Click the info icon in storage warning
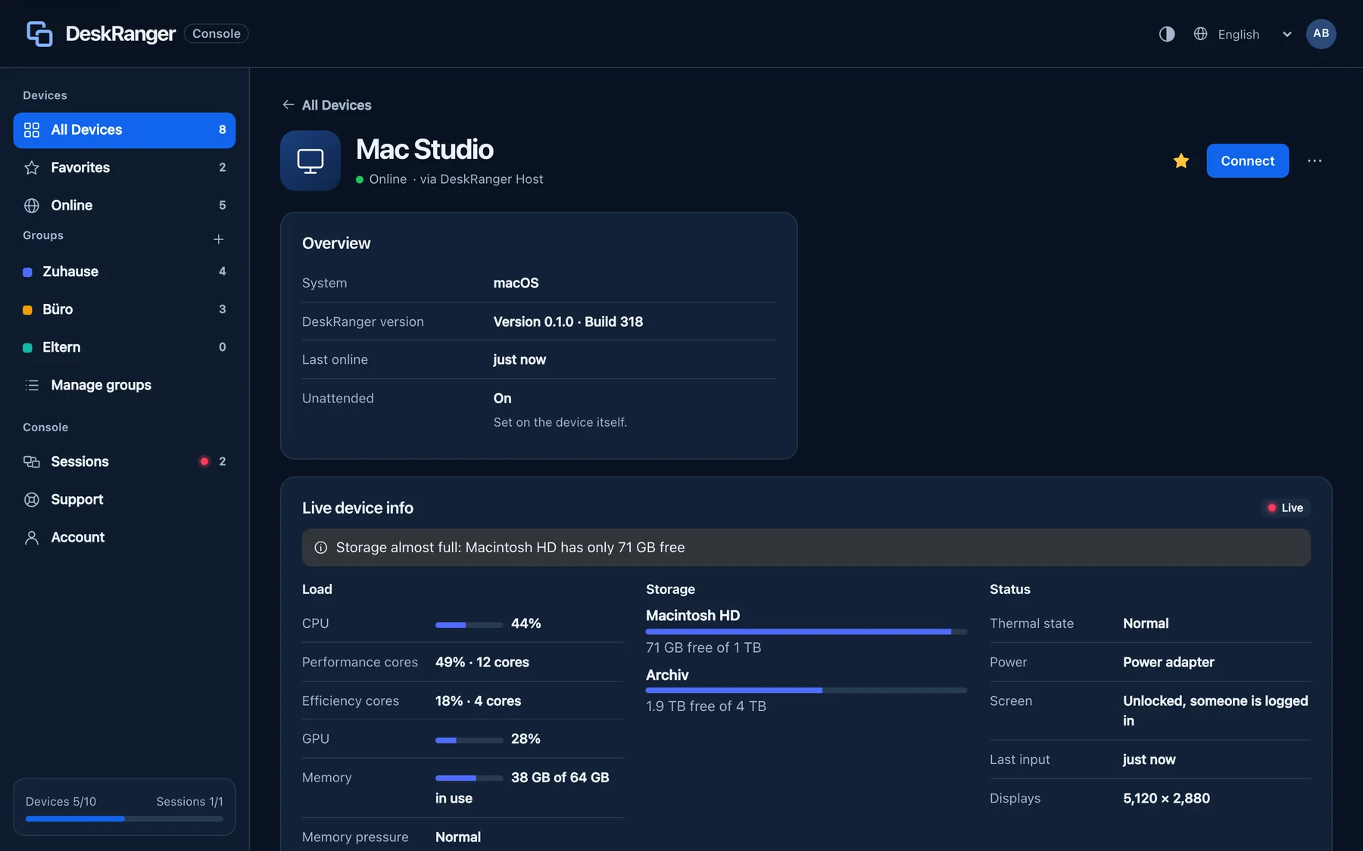Image resolution: width=1363 pixels, height=851 pixels. click(321, 548)
